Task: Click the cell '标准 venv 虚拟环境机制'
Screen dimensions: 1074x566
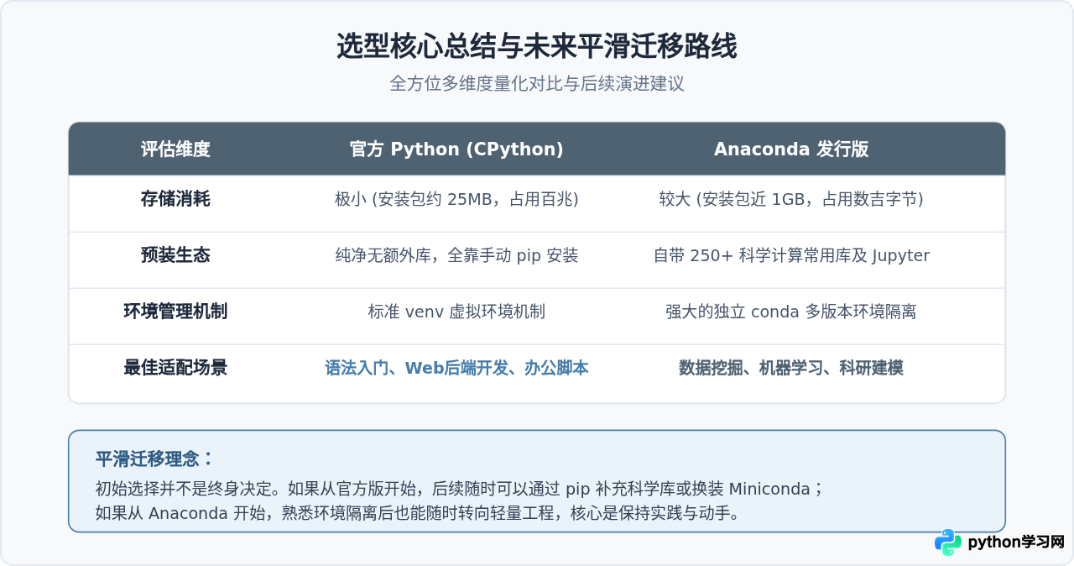Action: tap(456, 312)
